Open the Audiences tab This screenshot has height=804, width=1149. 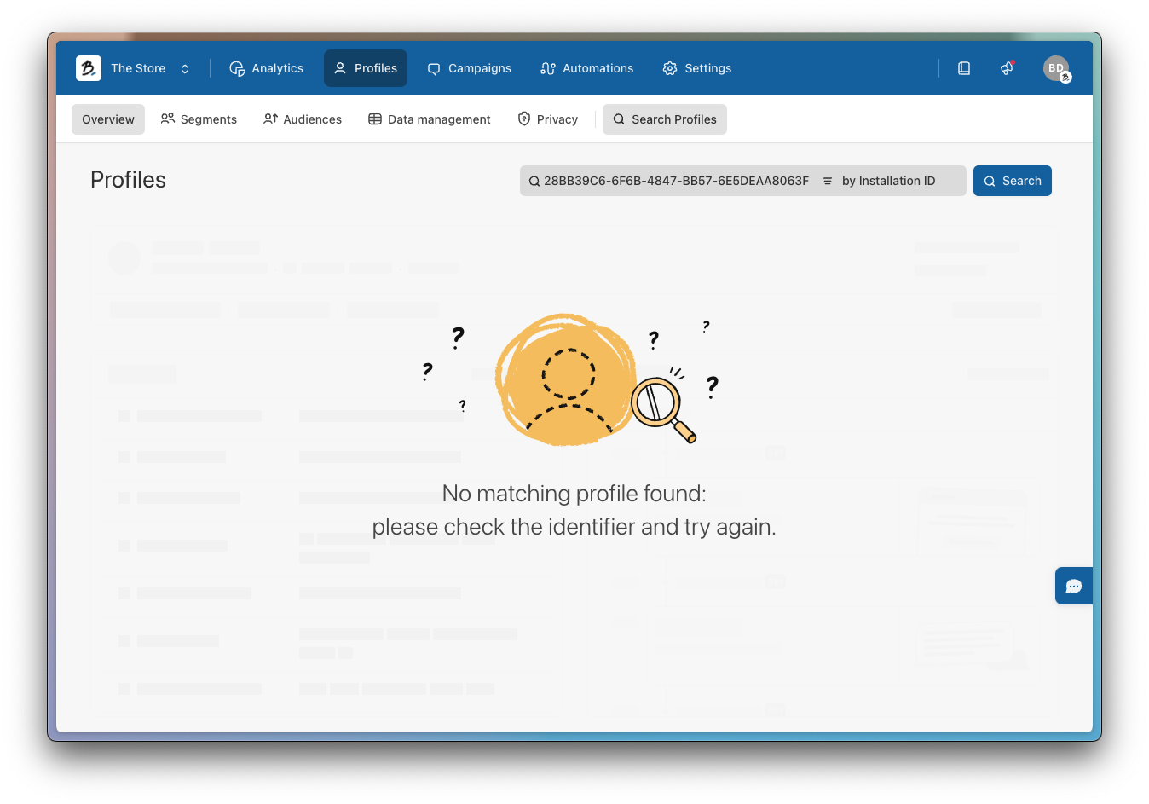[x=303, y=119]
